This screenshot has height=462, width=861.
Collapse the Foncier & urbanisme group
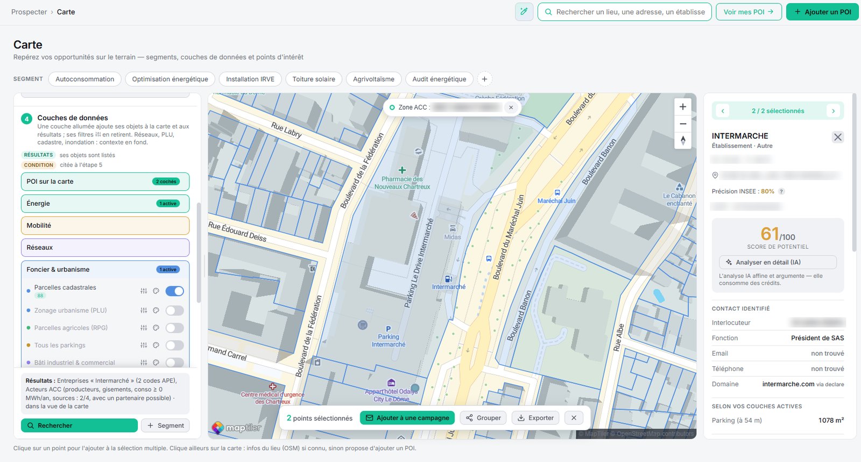tap(105, 270)
